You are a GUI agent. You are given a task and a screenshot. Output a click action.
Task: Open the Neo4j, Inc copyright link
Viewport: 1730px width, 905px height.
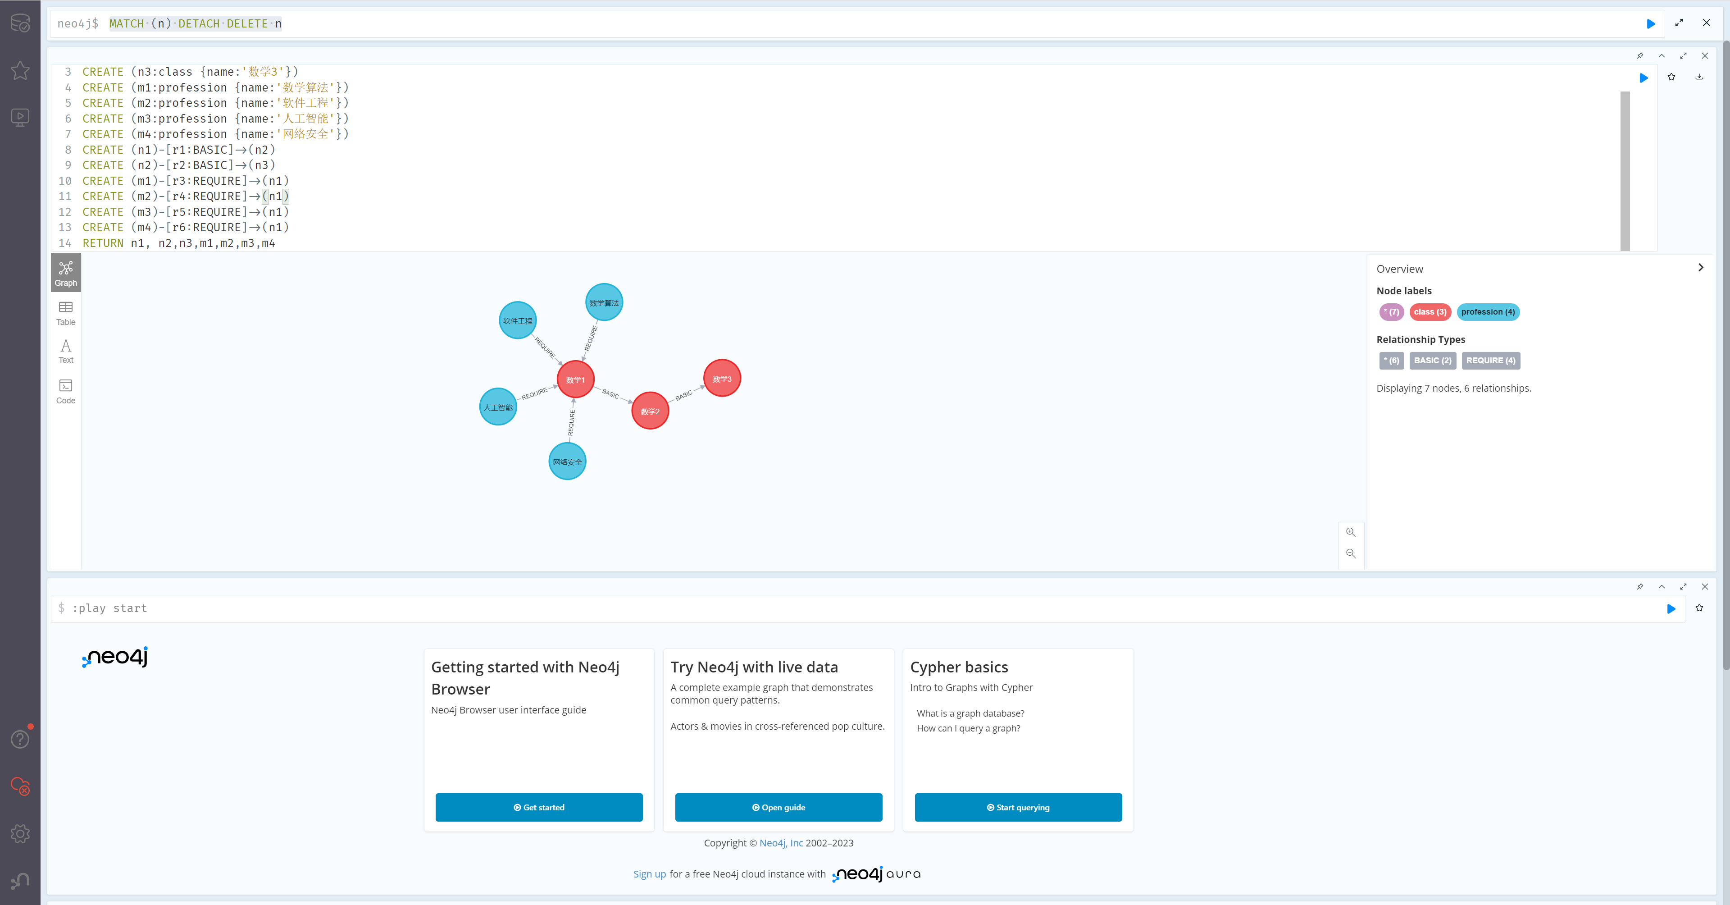coord(781,842)
